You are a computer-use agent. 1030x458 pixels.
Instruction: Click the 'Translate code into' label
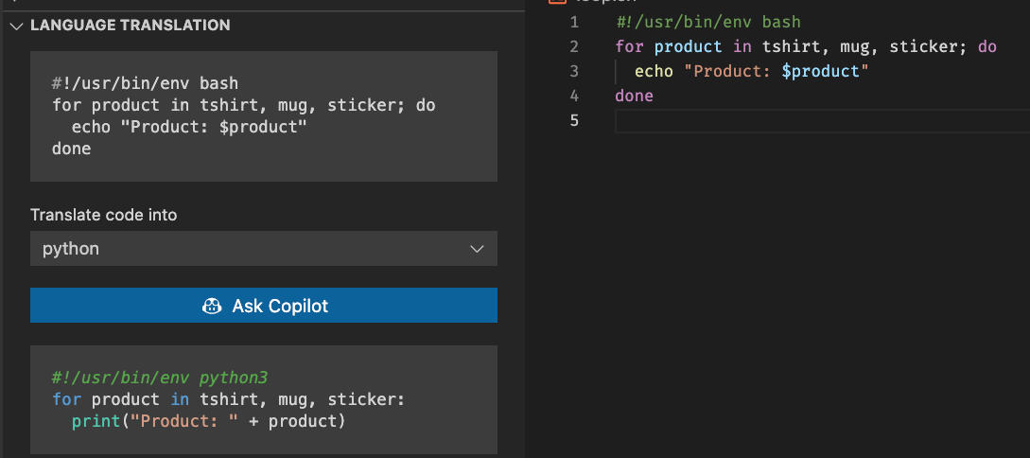click(103, 215)
